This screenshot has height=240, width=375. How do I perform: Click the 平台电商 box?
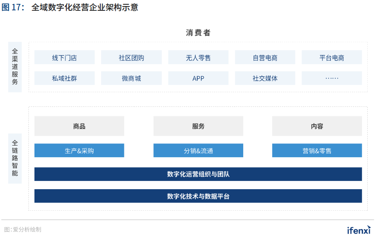pos(332,58)
